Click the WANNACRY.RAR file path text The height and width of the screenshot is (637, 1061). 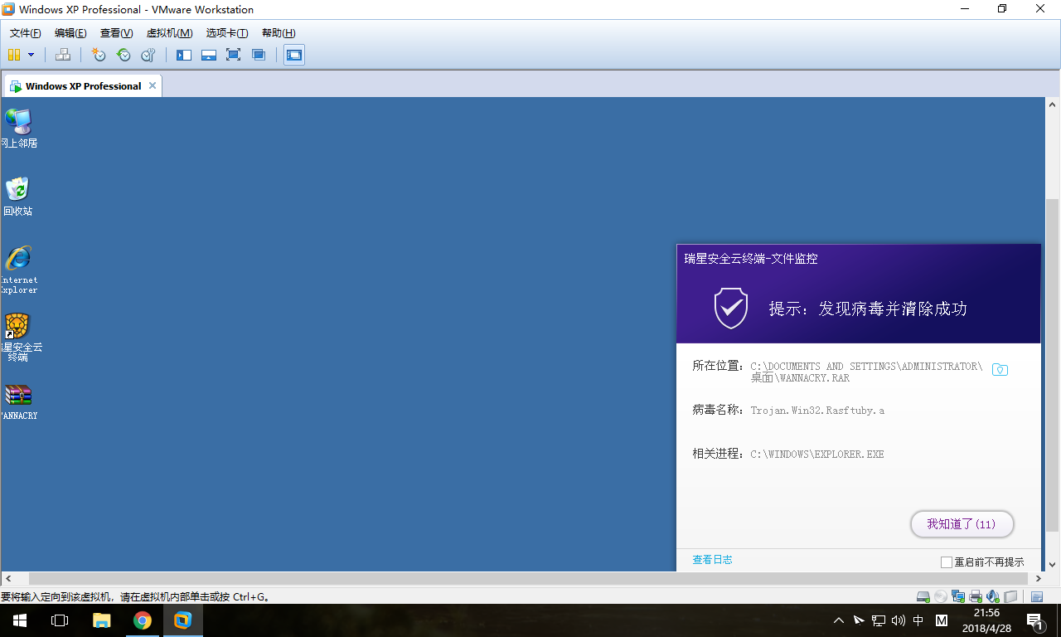coord(866,372)
